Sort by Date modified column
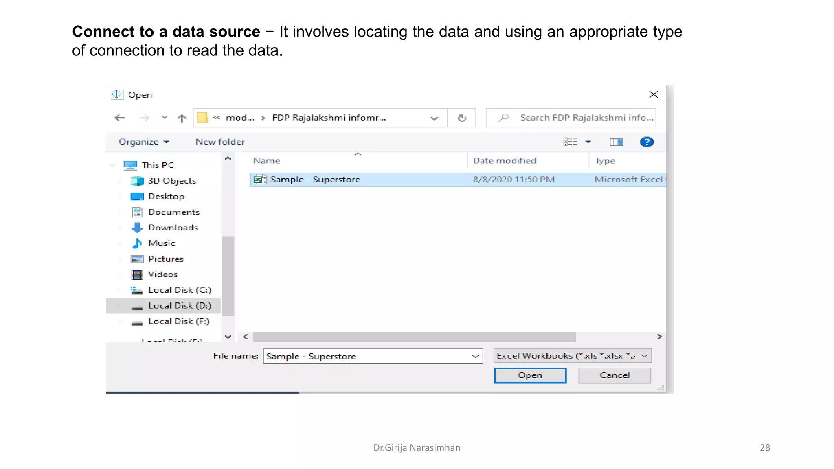 [505, 161]
